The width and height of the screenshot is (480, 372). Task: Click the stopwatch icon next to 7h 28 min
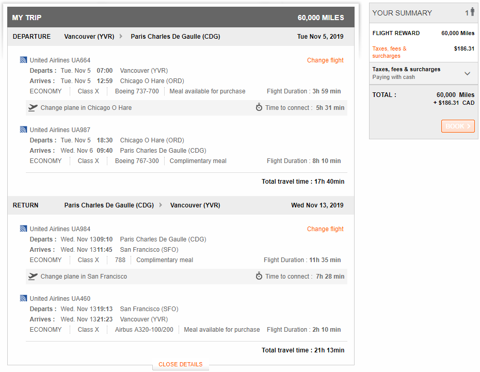click(259, 276)
